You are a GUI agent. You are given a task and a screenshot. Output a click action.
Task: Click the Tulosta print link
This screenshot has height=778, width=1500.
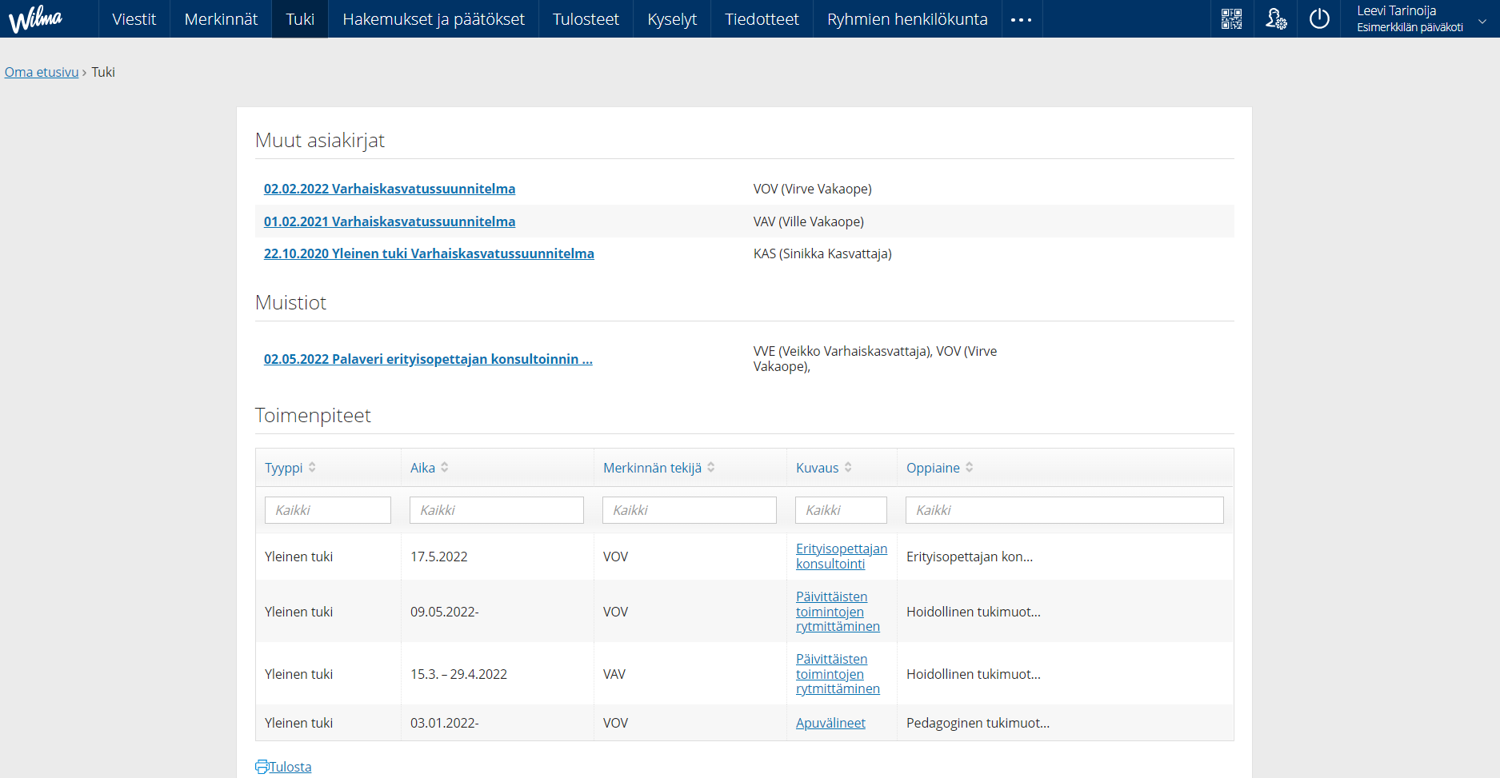pyautogui.click(x=290, y=767)
